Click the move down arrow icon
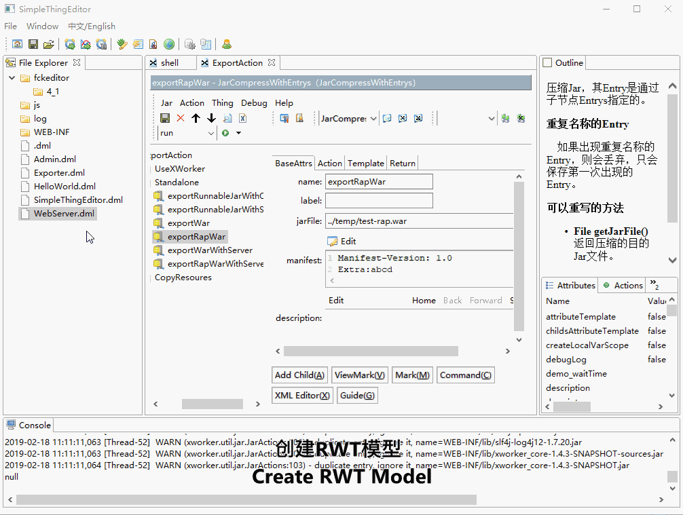 point(211,118)
